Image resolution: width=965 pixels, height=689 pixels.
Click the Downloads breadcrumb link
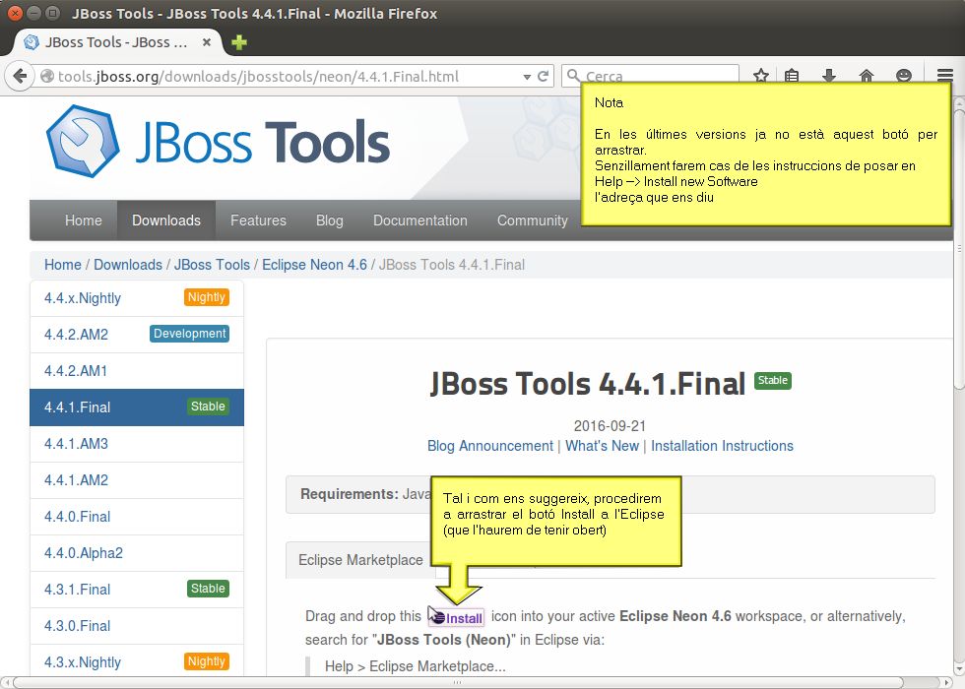(x=128, y=265)
